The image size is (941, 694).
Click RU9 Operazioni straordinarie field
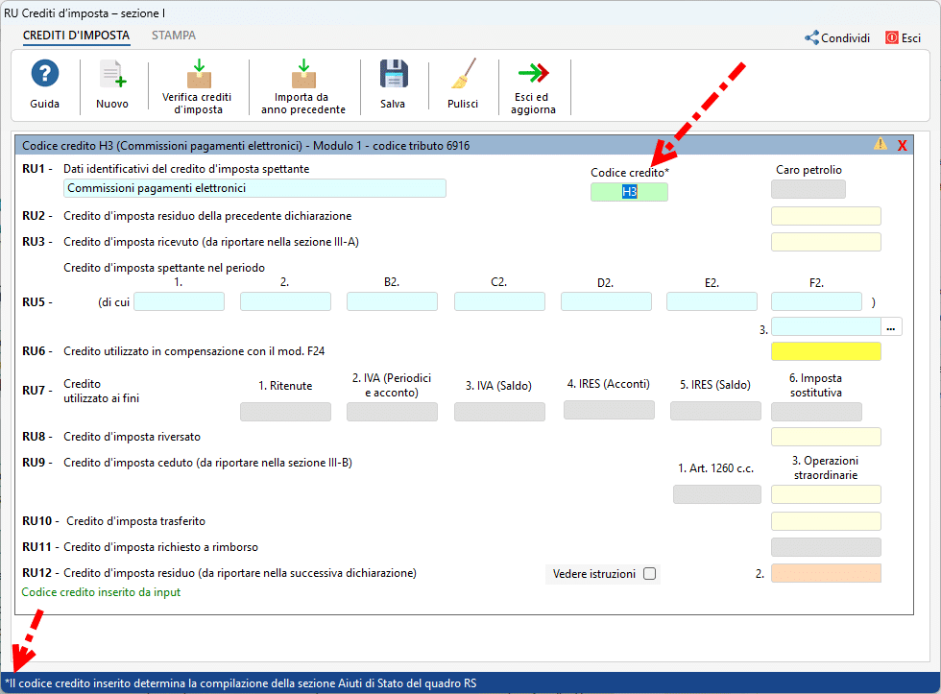coord(826,495)
